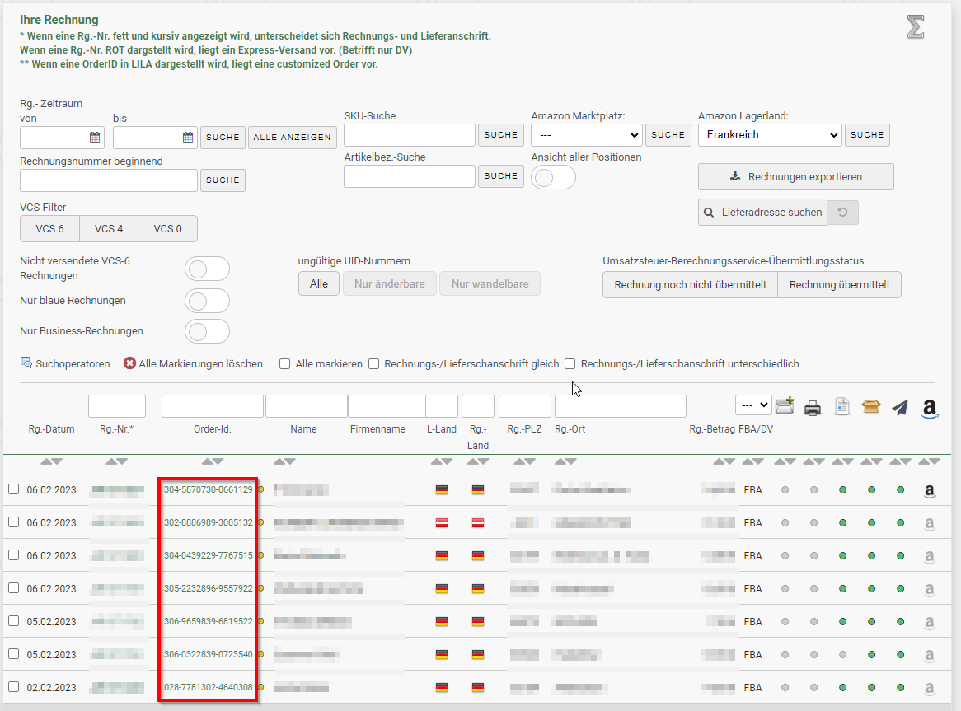Screen dimensions: 961x711
Task: Reset the Lieferadresse search with undo icon
Action: (x=842, y=213)
